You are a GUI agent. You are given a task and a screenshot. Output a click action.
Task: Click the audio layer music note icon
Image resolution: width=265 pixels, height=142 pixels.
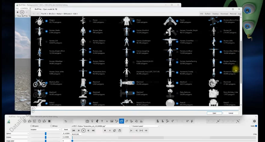click(x=136, y=121)
